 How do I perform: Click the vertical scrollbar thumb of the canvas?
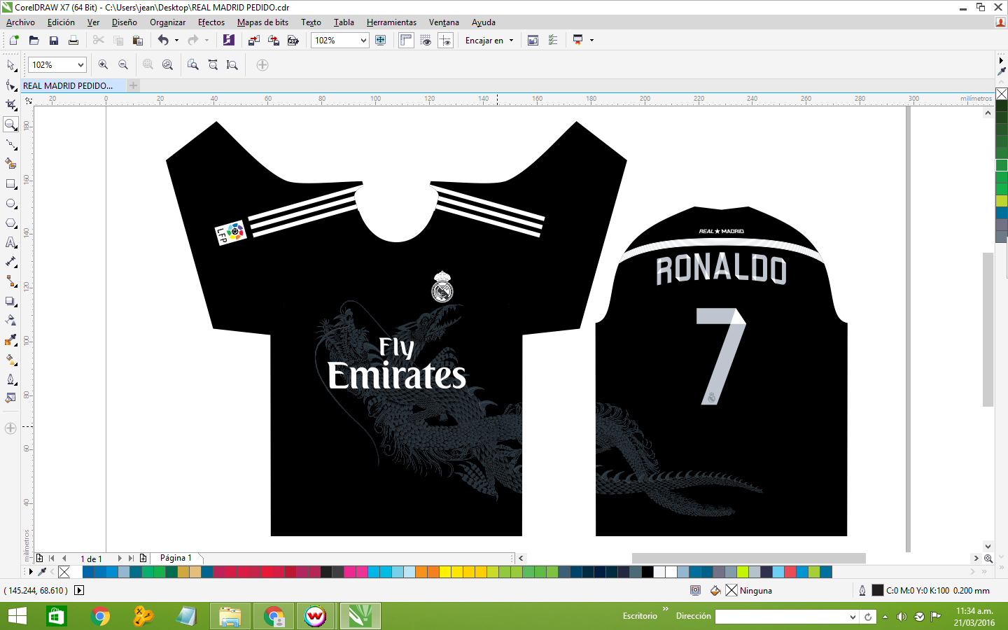tap(988, 329)
